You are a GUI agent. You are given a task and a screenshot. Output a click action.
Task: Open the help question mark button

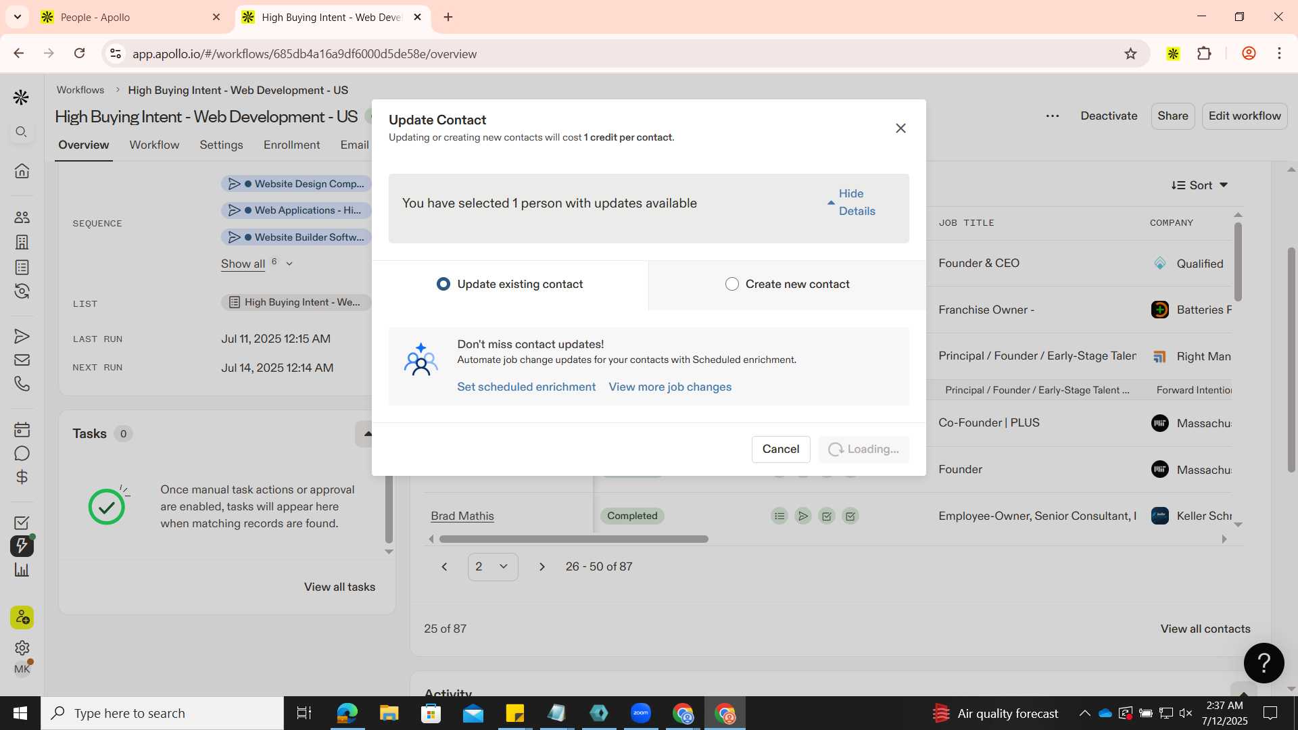click(1264, 663)
